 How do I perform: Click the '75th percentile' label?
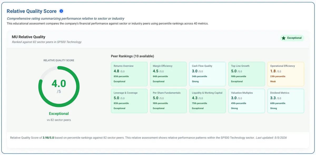click(199, 103)
